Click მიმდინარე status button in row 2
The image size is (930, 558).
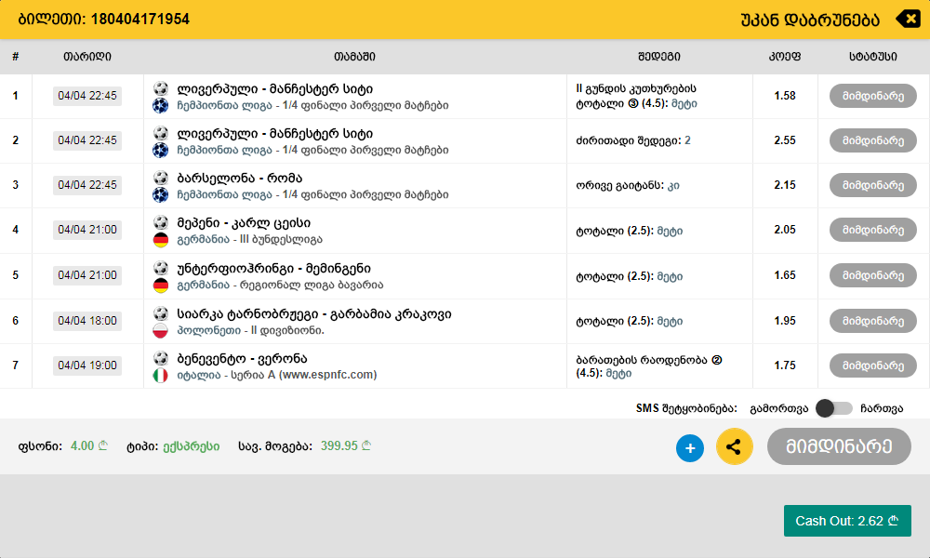click(x=873, y=140)
